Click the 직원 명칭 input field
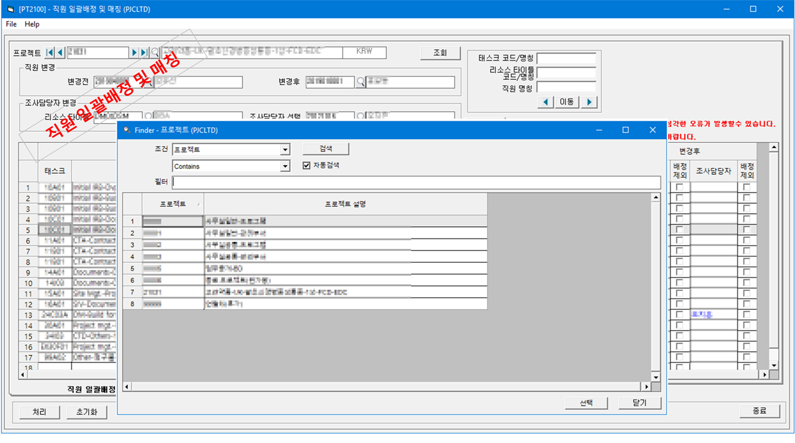The width and height of the screenshot is (795, 443). pos(566,87)
